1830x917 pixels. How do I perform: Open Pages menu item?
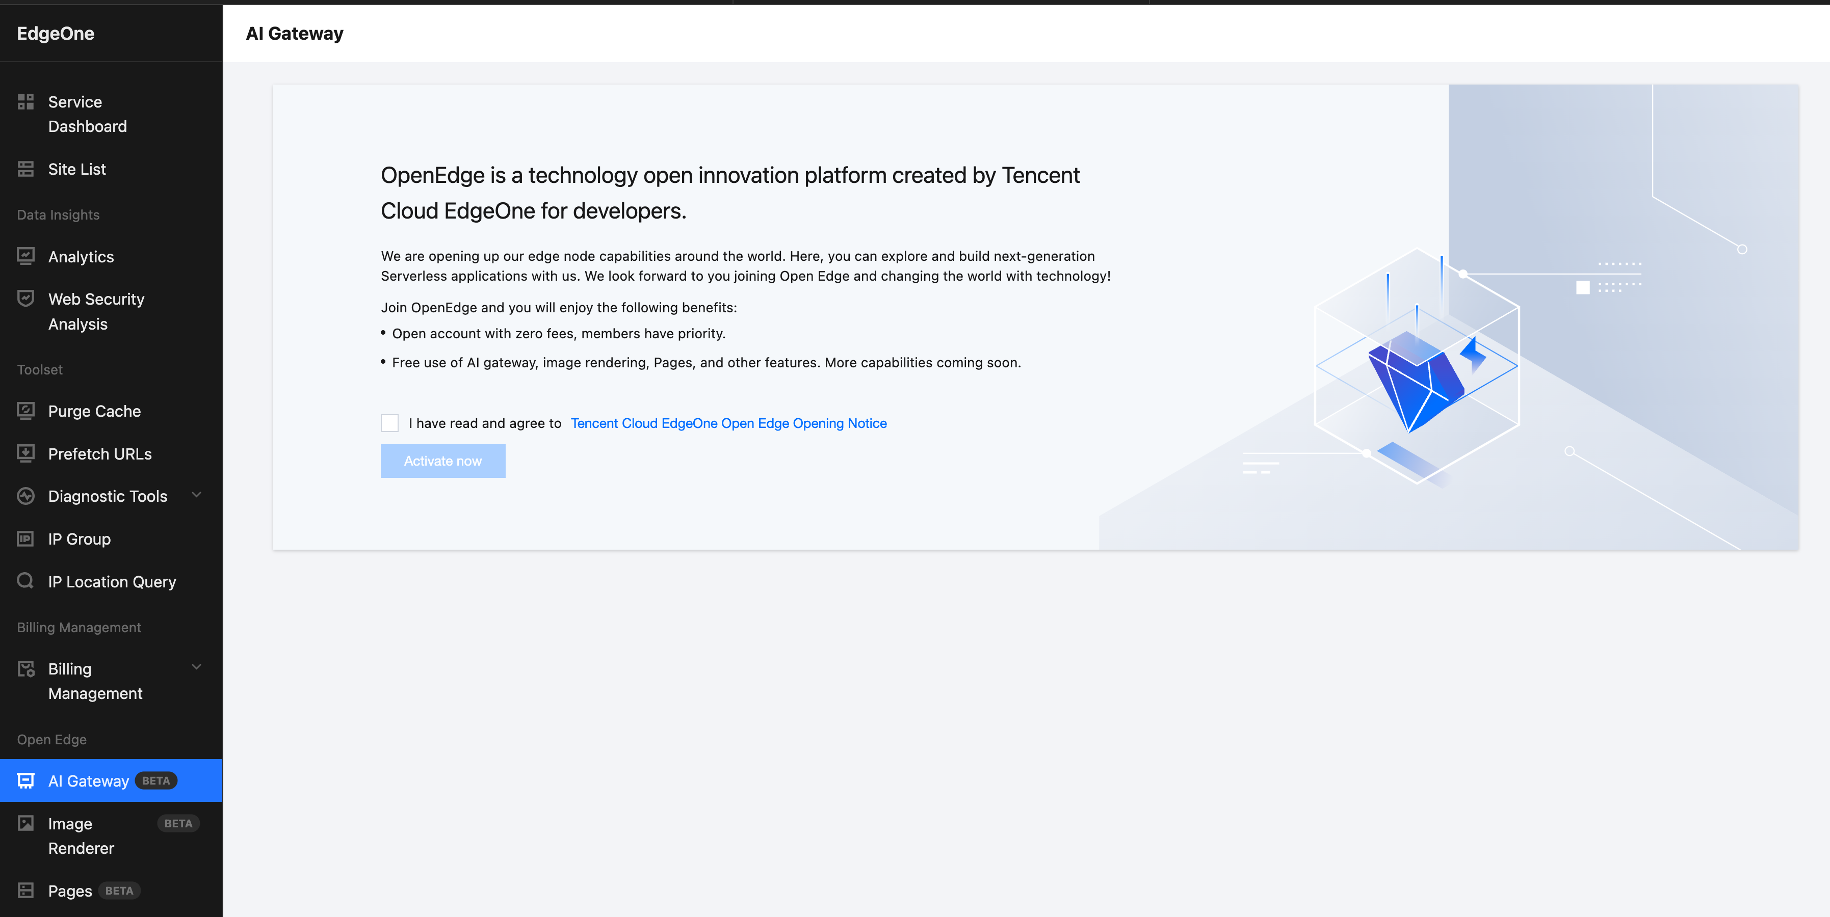click(x=112, y=891)
